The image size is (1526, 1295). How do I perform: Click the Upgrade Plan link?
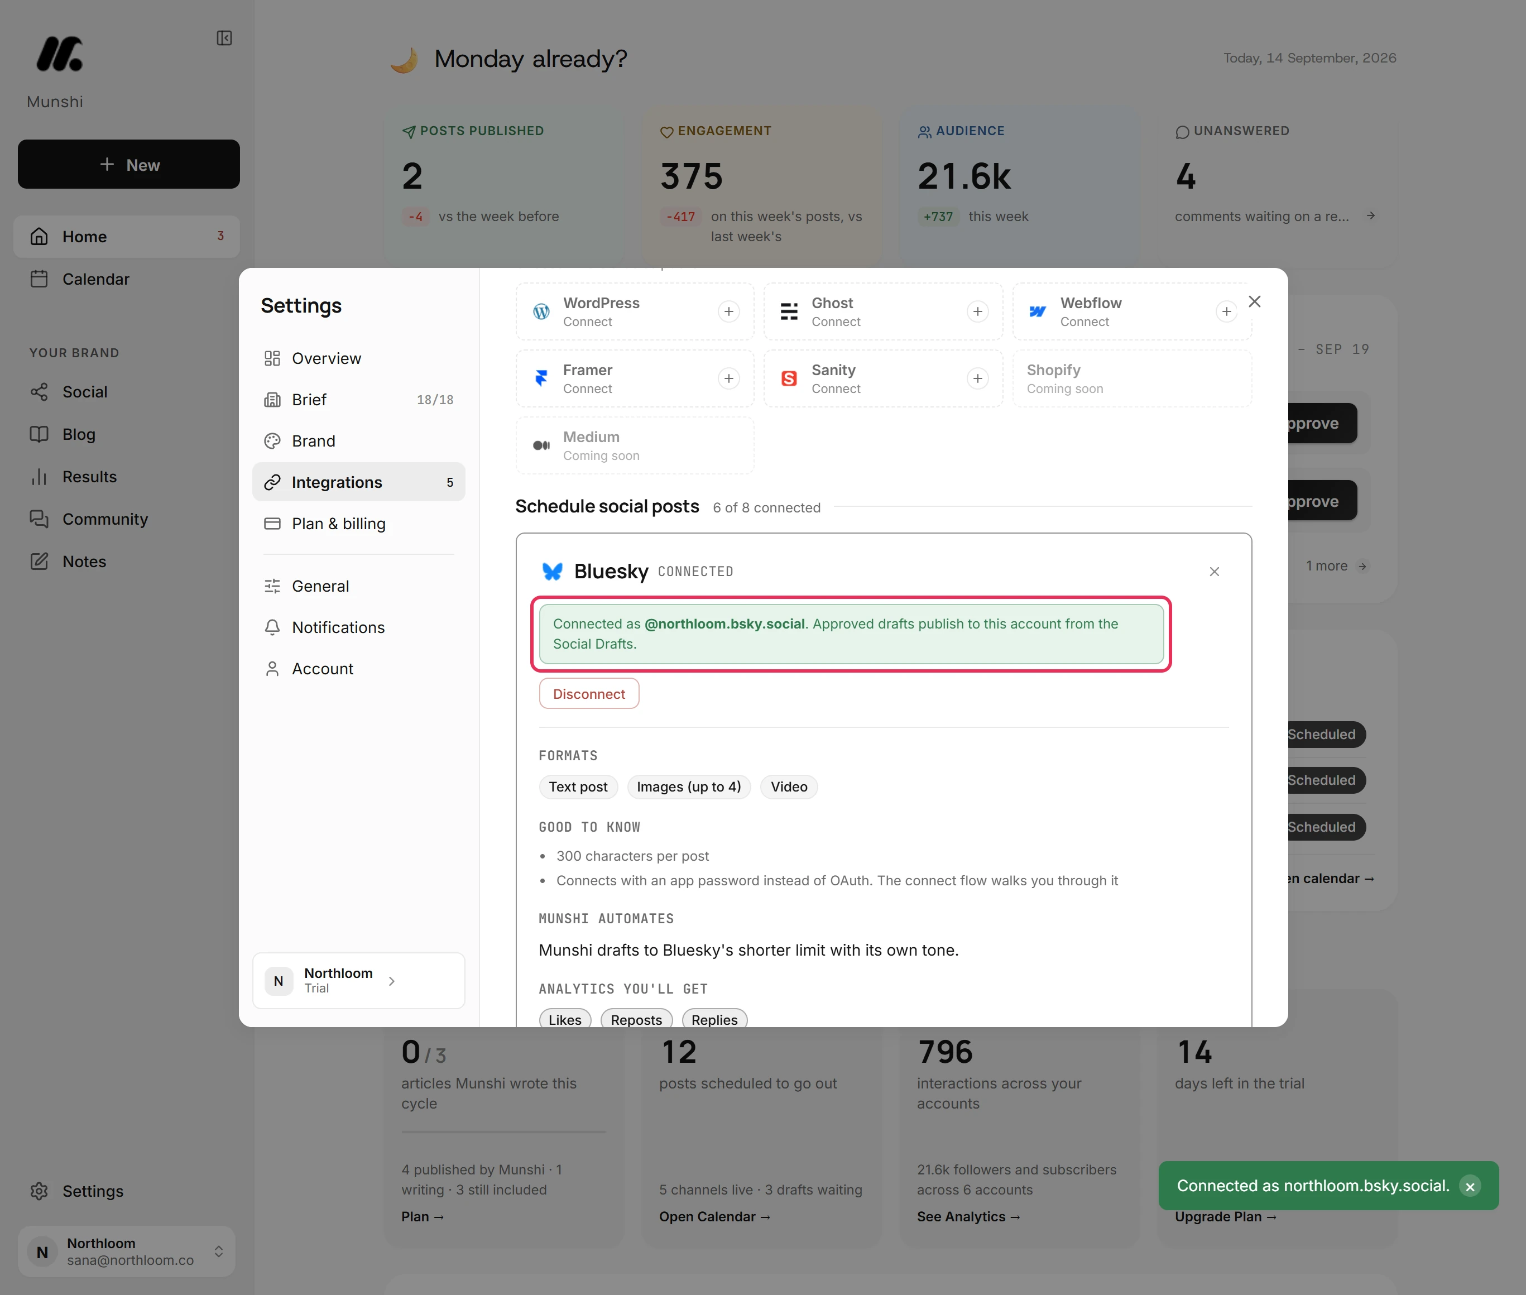click(1226, 1216)
